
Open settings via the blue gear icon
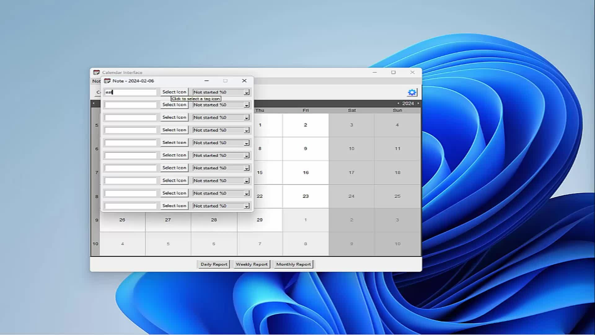(x=412, y=92)
